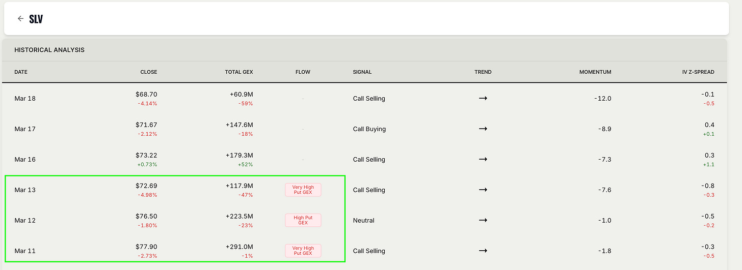Go back using the arrow beside SLV

(20, 18)
